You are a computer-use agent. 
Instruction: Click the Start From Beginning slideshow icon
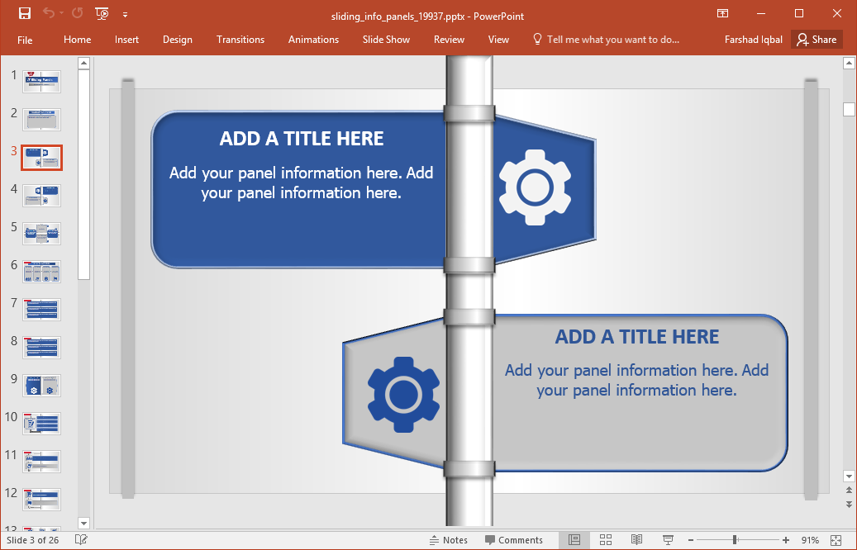[101, 14]
